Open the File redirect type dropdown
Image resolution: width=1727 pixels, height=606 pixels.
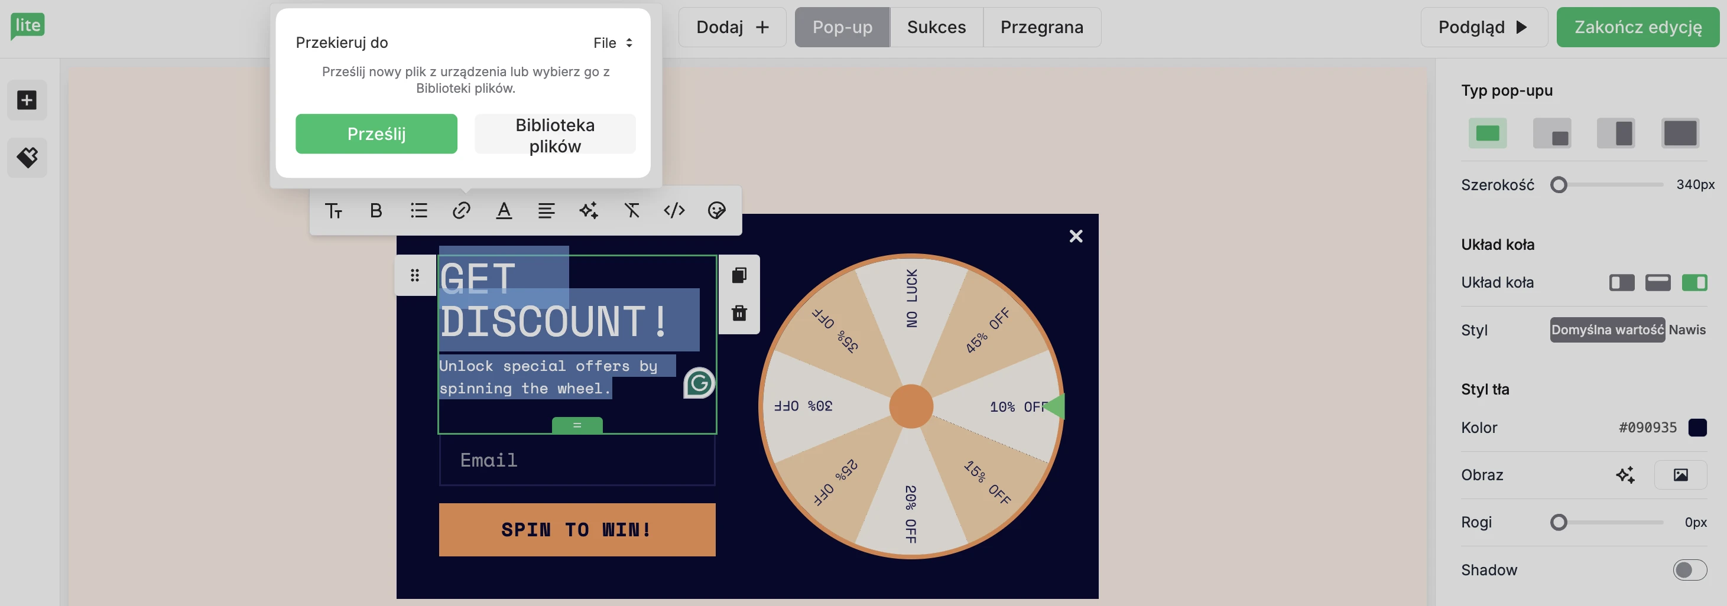coord(612,43)
